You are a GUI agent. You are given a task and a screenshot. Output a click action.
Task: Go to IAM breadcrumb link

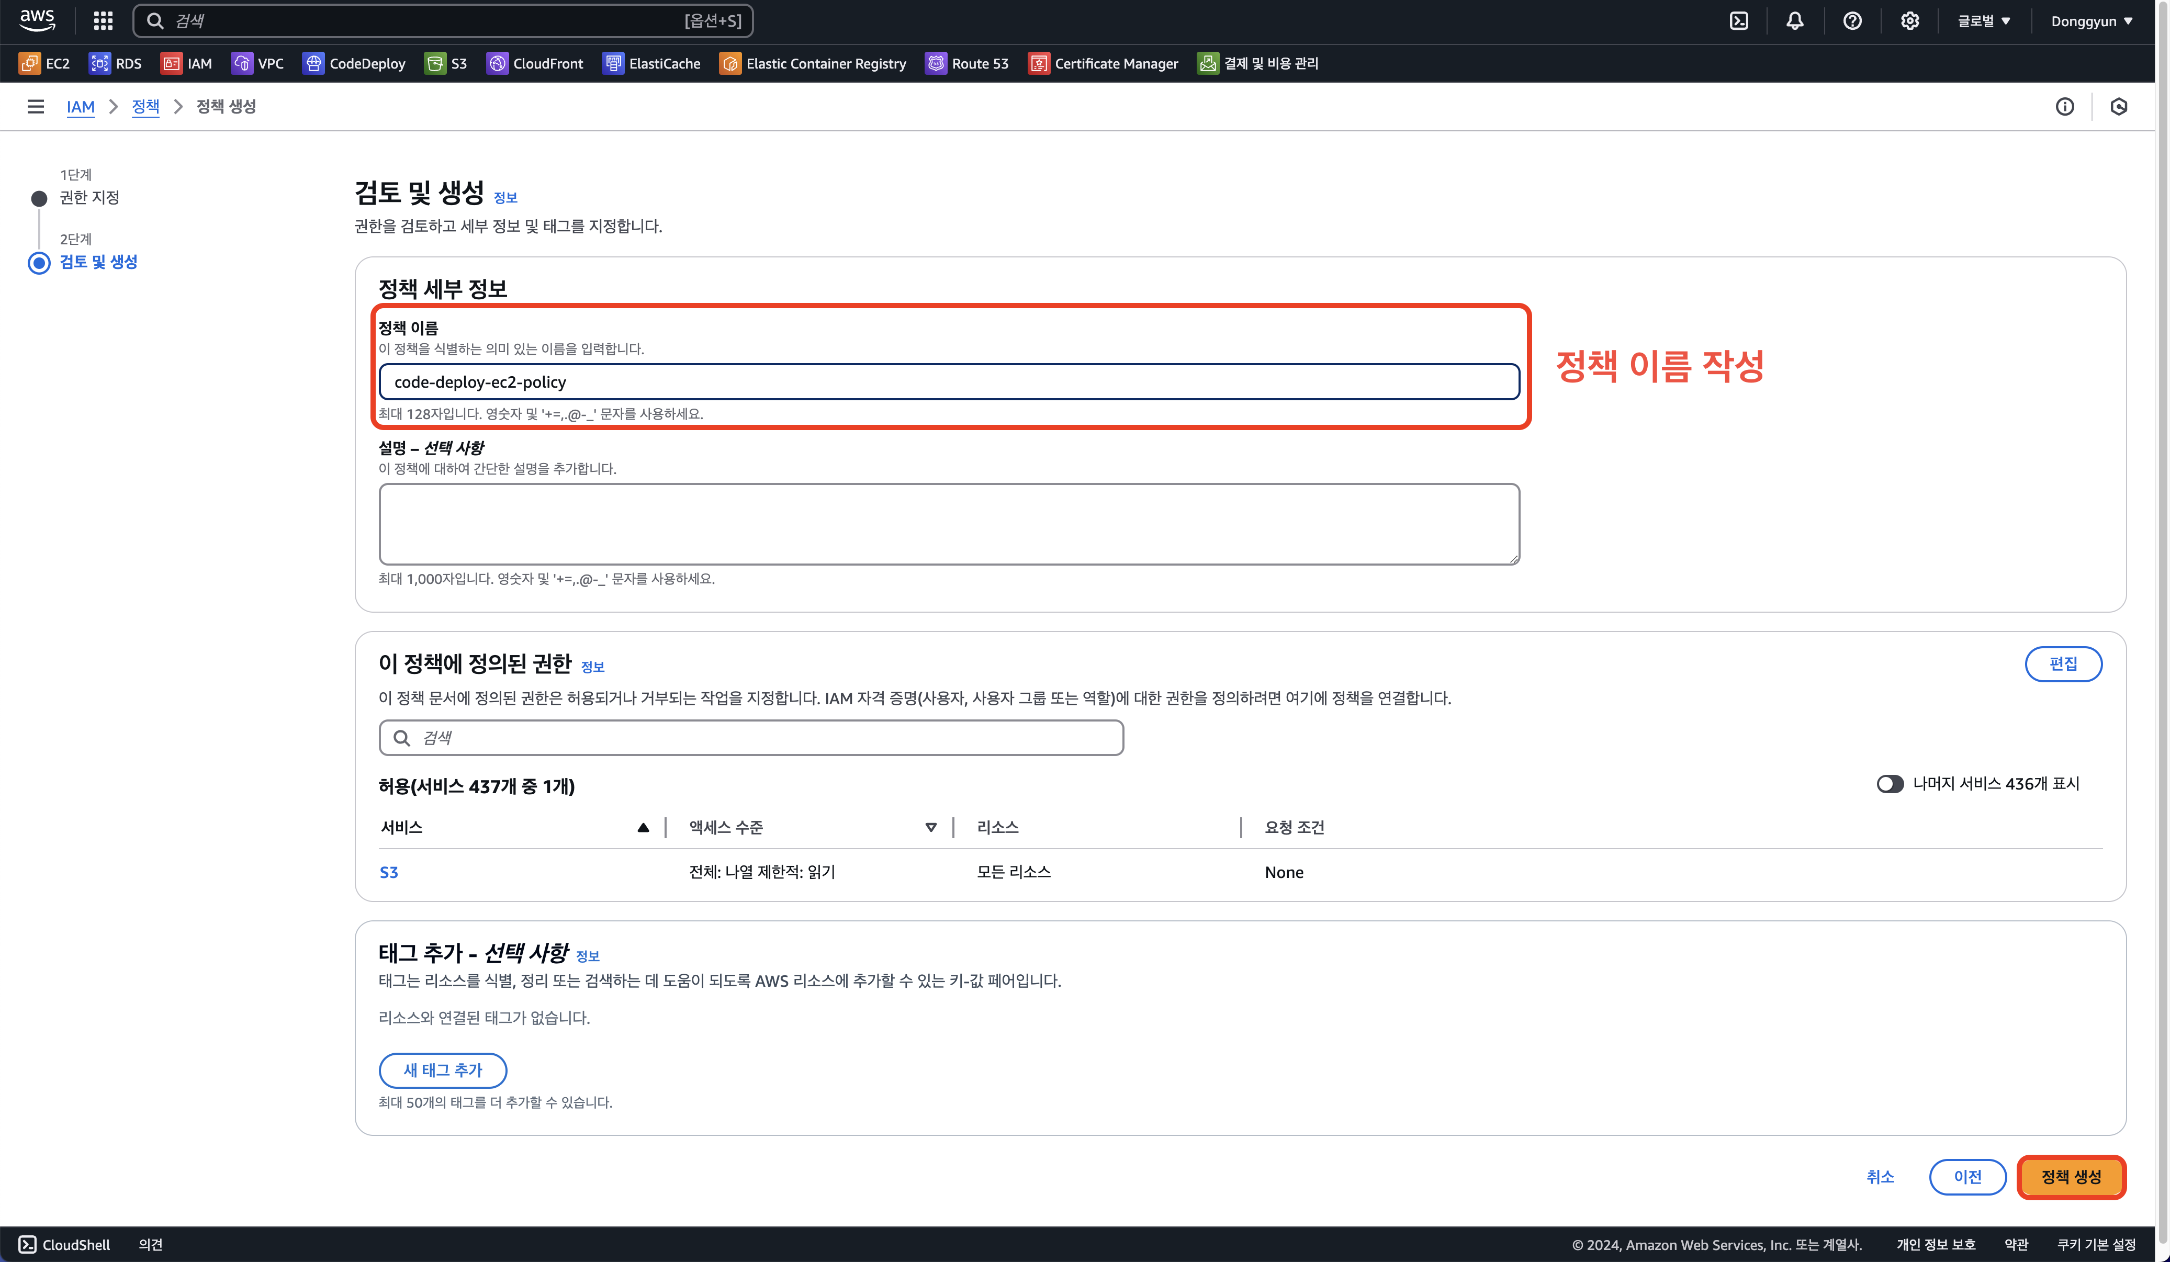pos(80,107)
